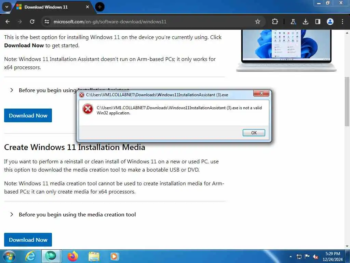Click OK in the error dialog

coord(254,133)
